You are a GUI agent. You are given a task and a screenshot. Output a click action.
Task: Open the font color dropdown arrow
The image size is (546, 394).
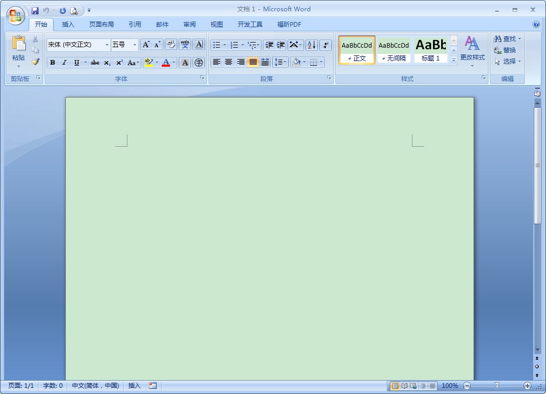tap(173, 62)
